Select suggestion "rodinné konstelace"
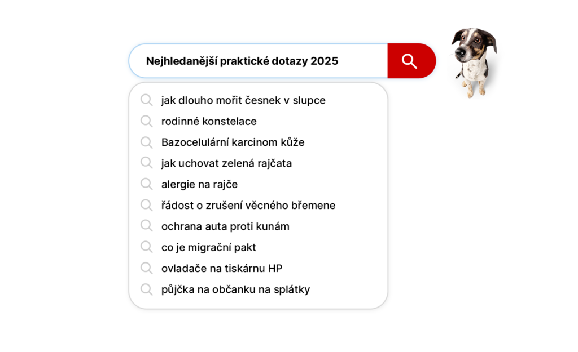The width and height of the screenshot is (578, 352). [x=209, y=121]
